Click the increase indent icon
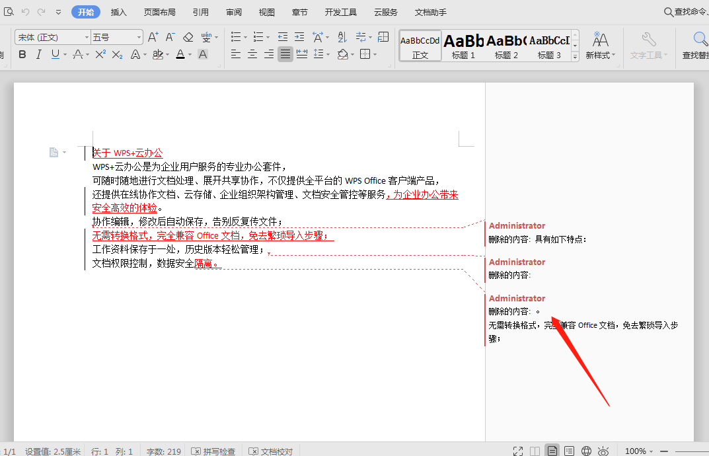Viewport: 709px width, 456px height. 299,36
